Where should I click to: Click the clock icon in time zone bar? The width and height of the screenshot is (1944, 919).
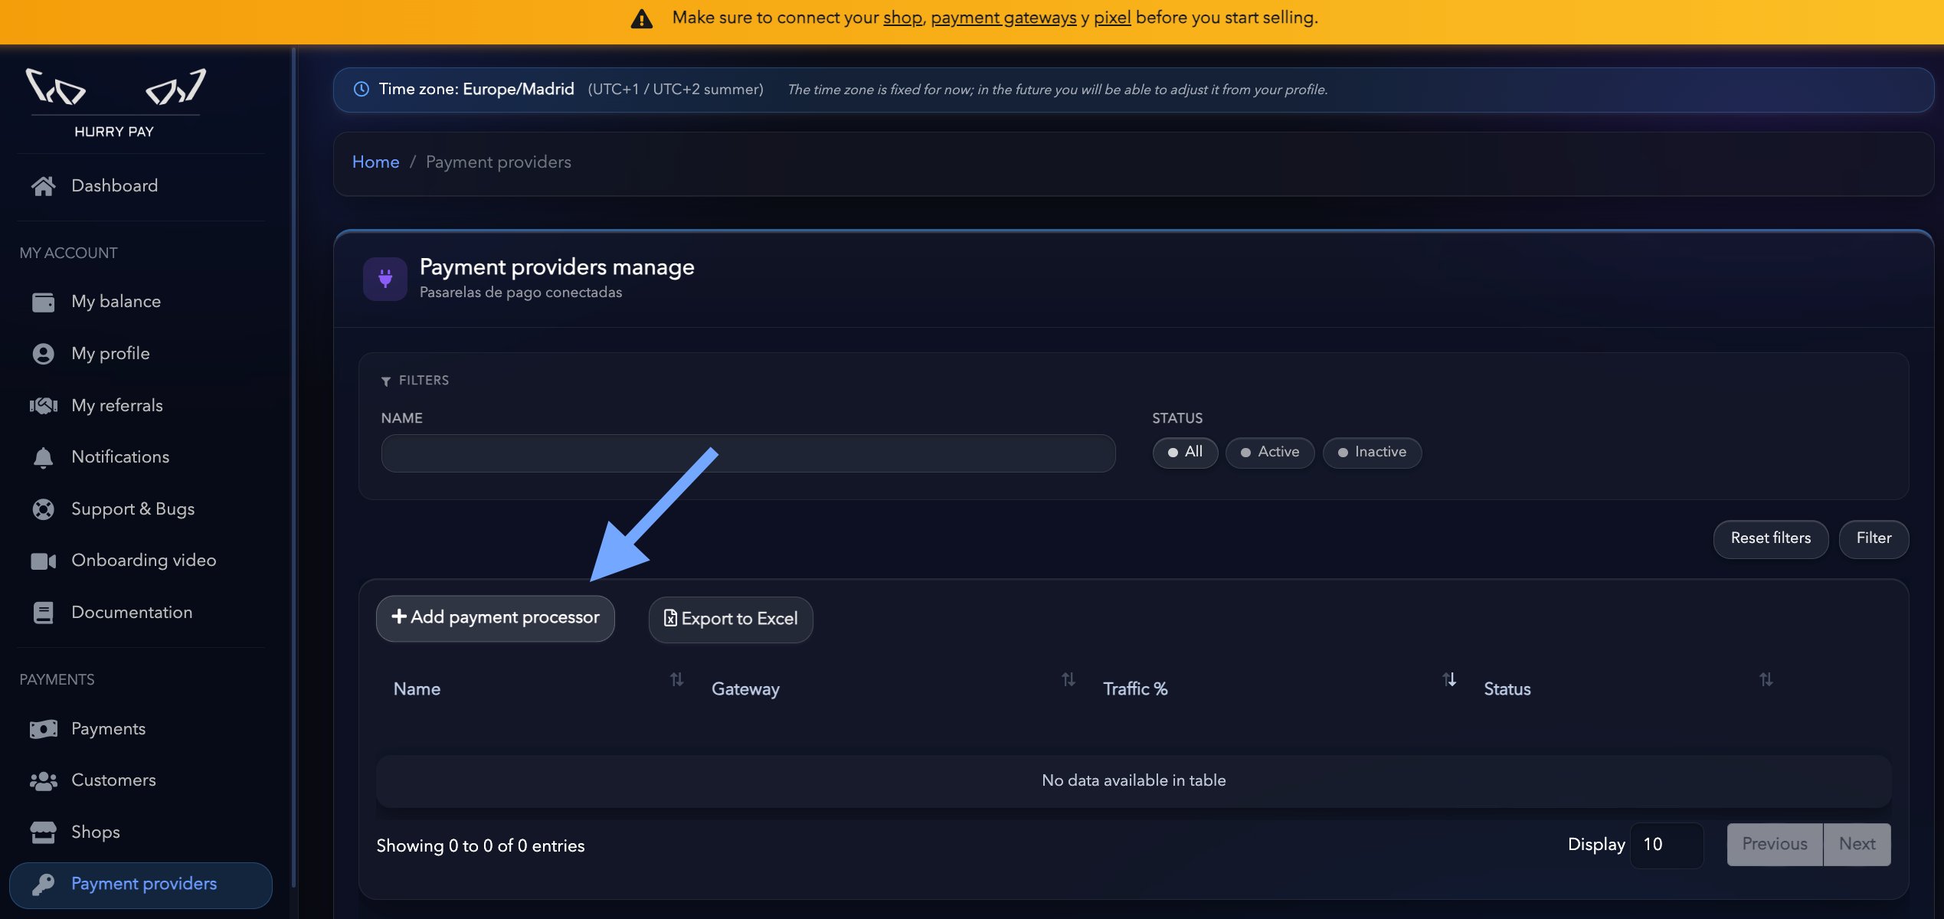point(362,90)
